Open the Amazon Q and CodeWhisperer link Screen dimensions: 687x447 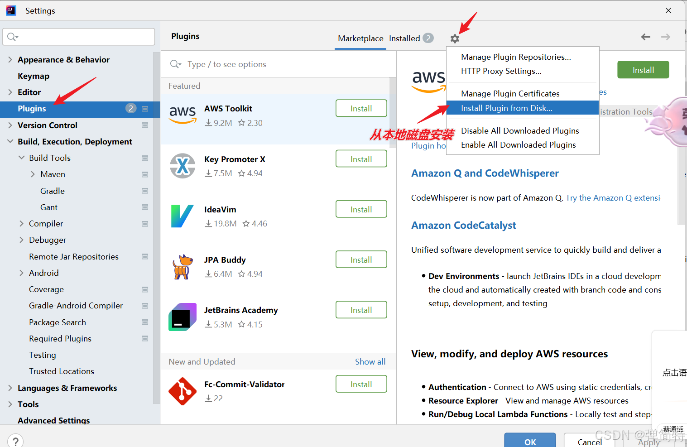click(x=485, y=173)
